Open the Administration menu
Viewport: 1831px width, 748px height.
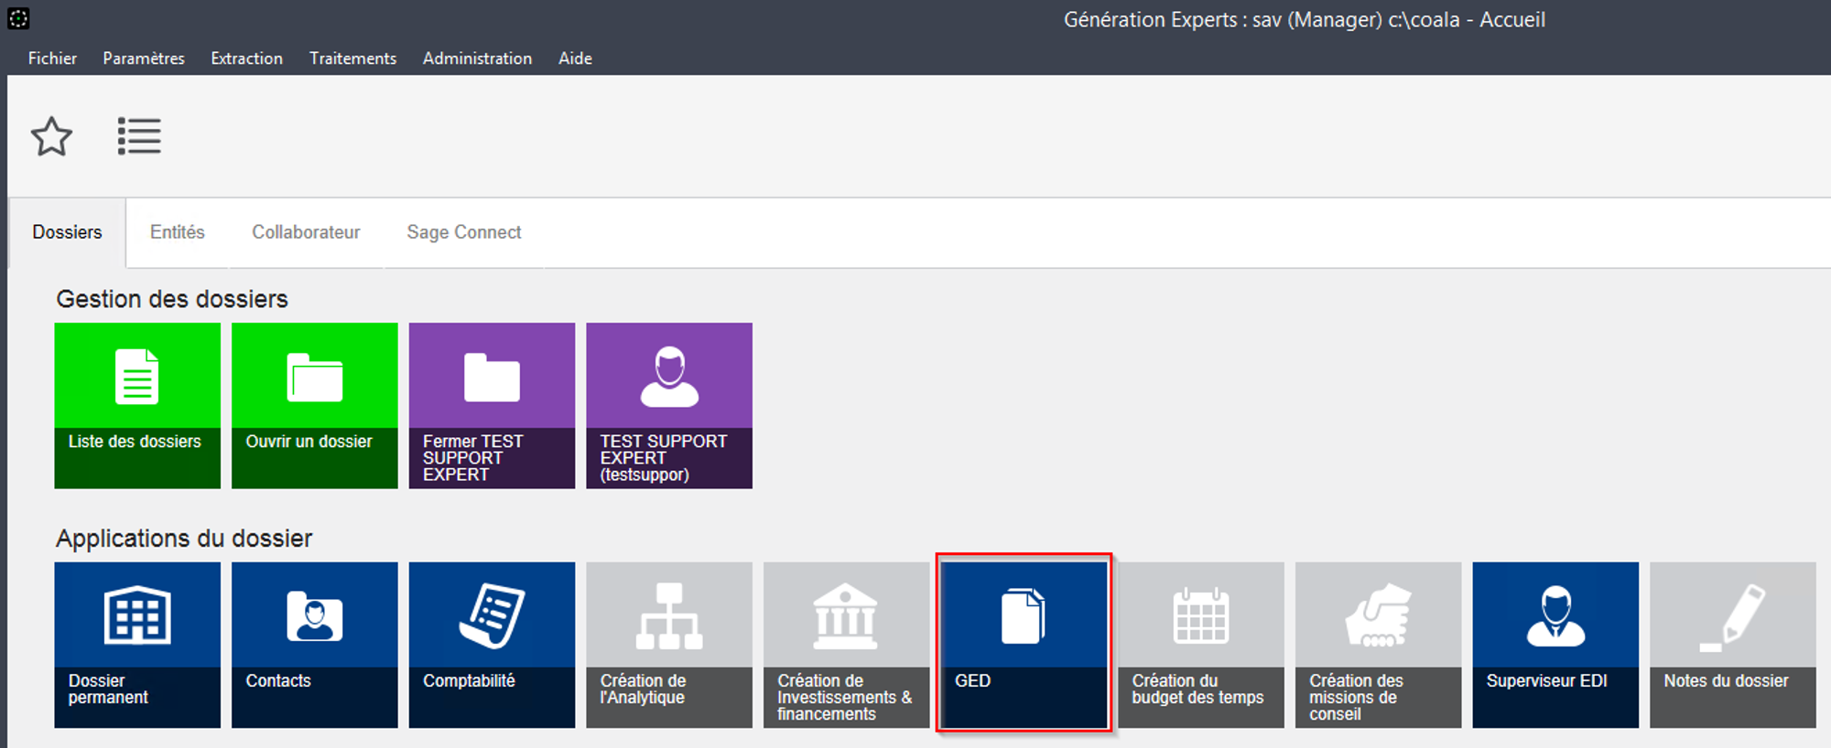click(x=477, y=59)
